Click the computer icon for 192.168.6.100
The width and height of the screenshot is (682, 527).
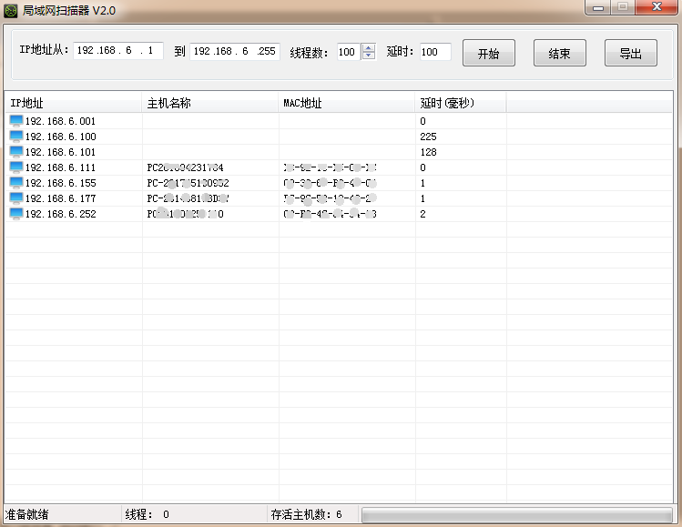coord(16,137)
